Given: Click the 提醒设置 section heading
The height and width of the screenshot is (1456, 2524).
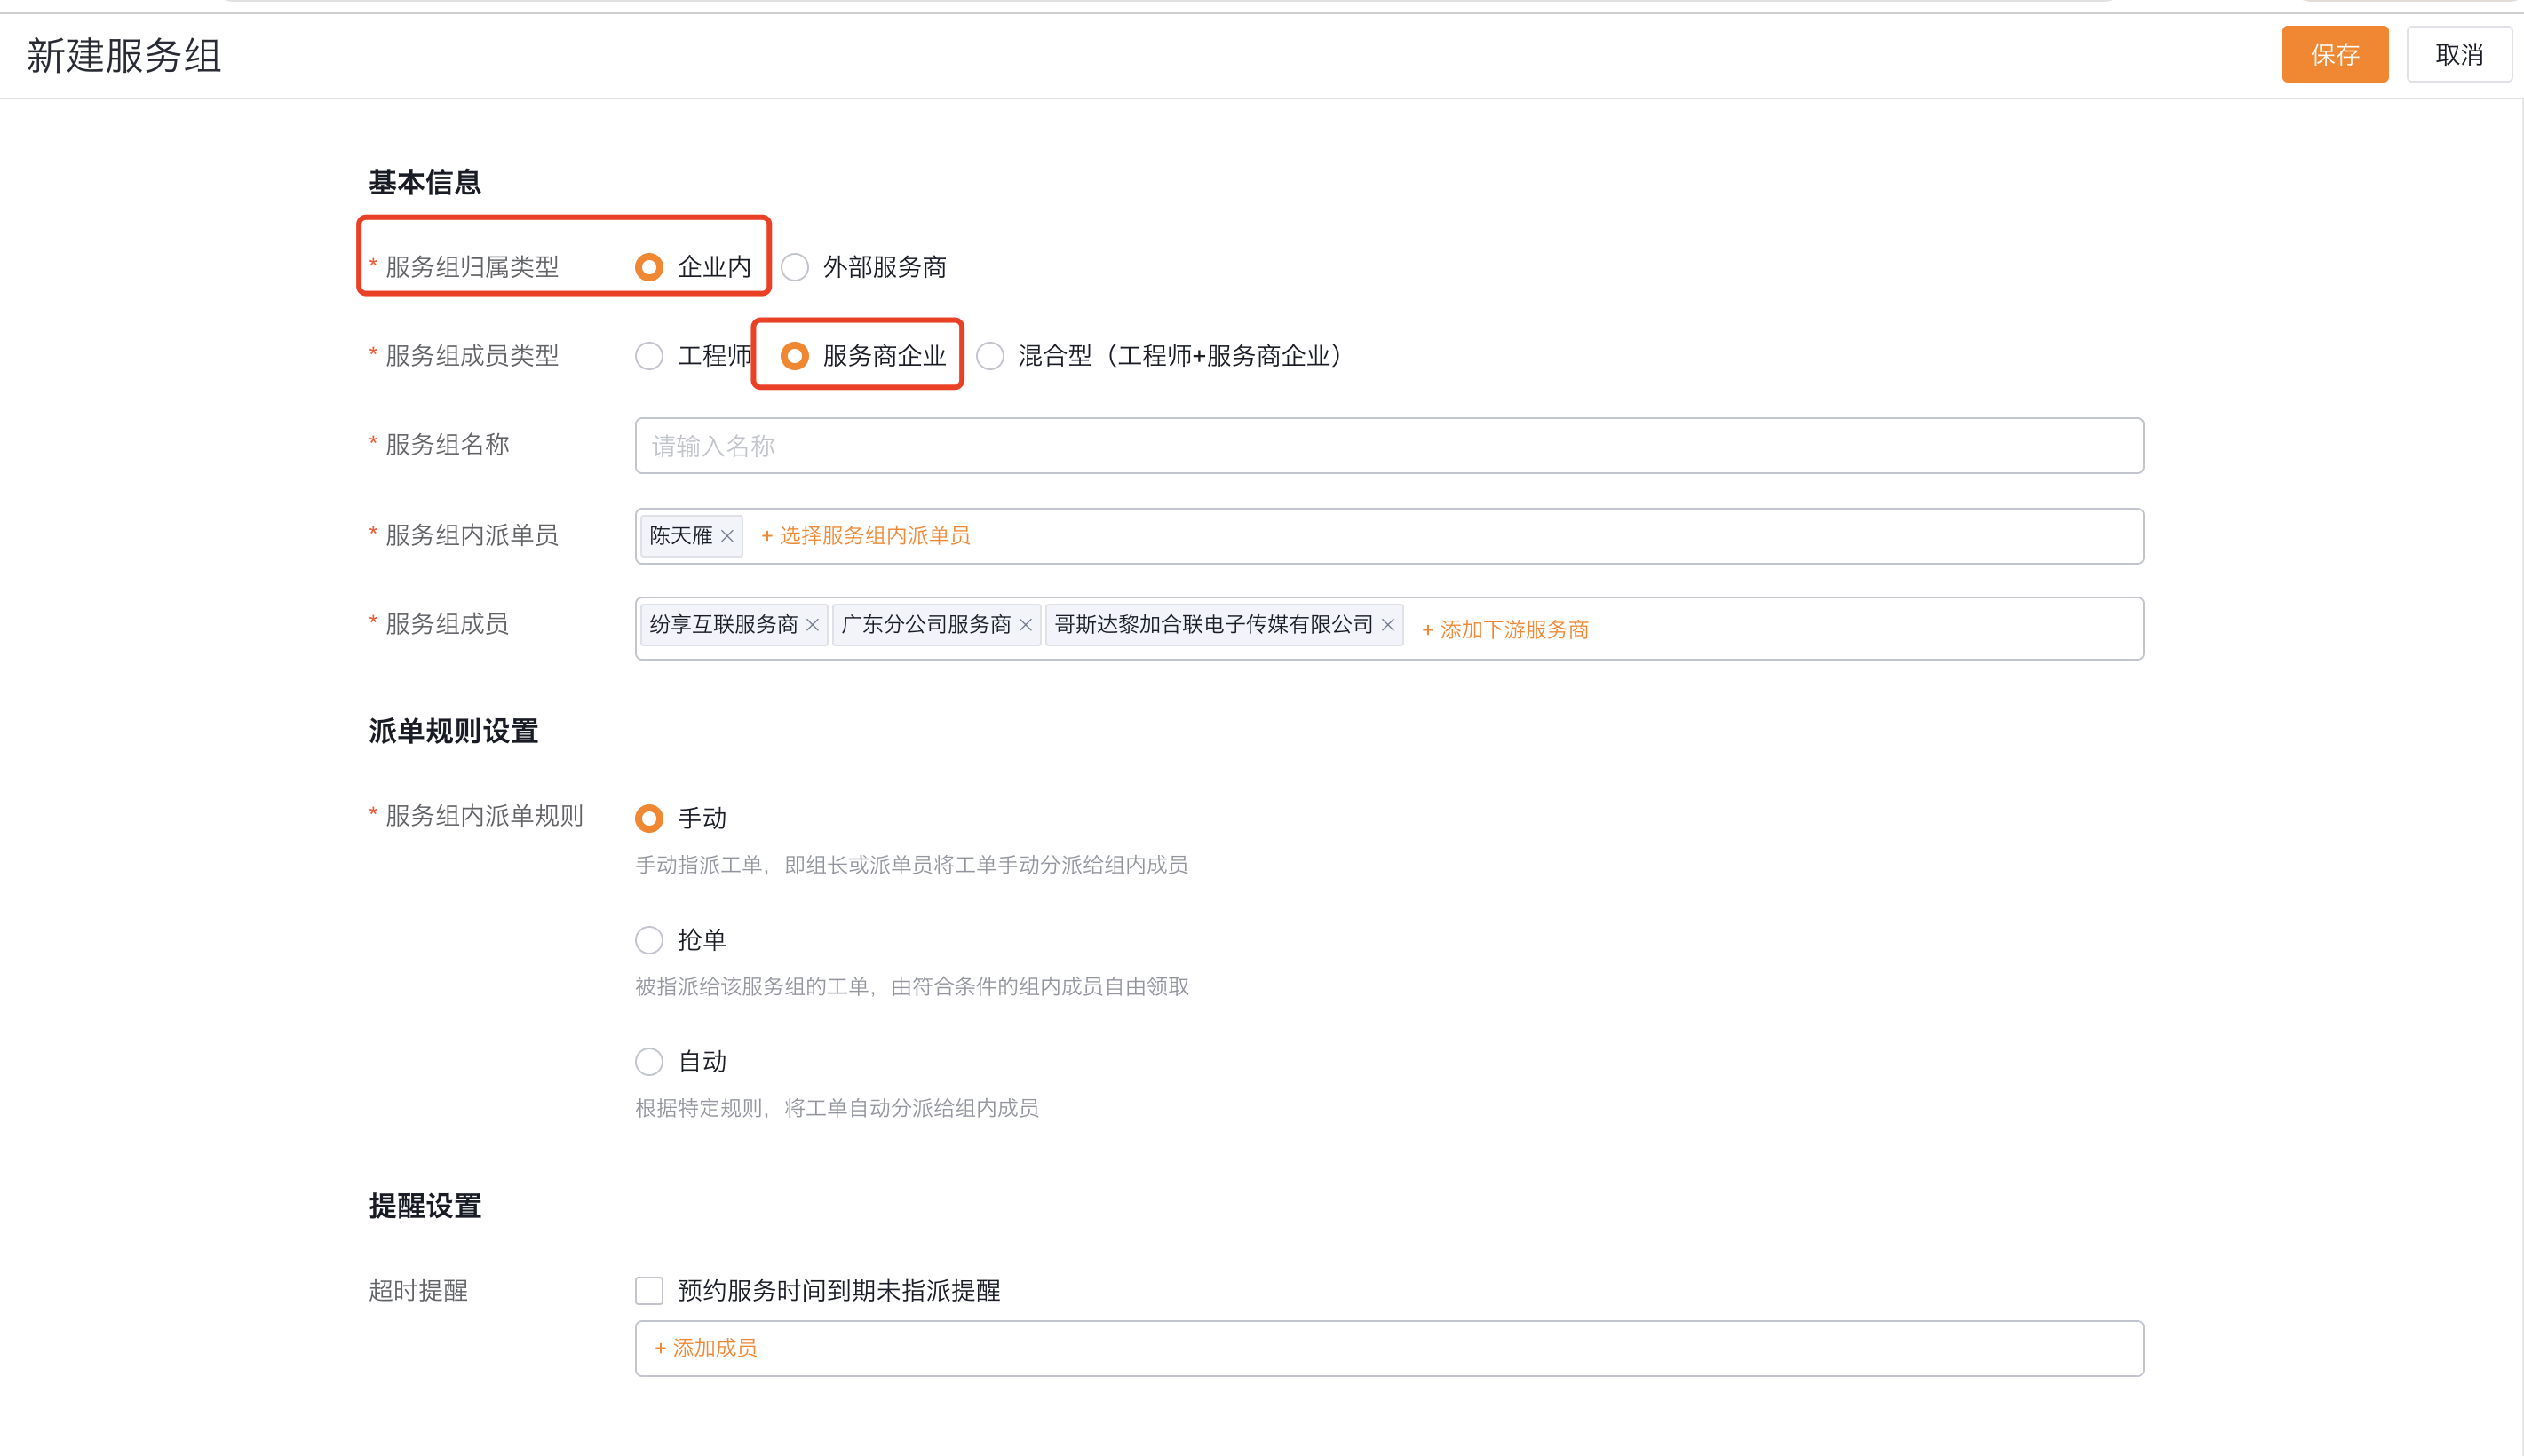Looking at the screenshot, I should 425,1206.
